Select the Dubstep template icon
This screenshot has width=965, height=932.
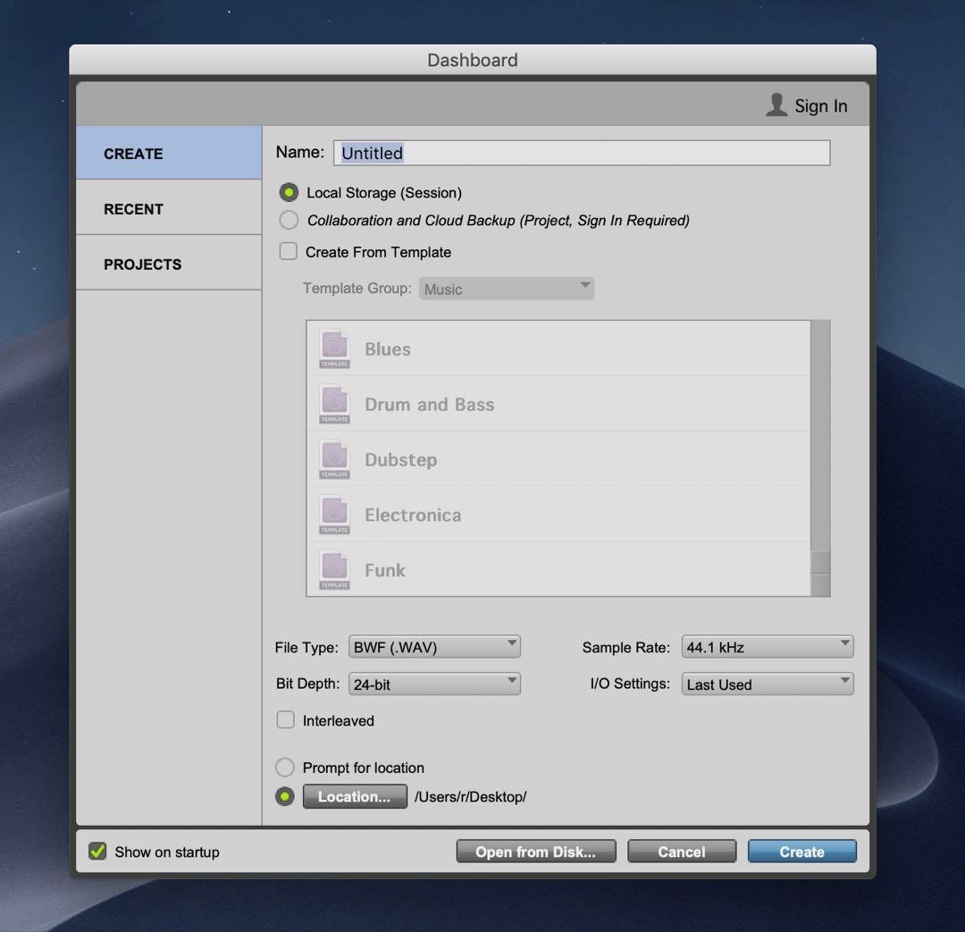(x=334, y=459)
